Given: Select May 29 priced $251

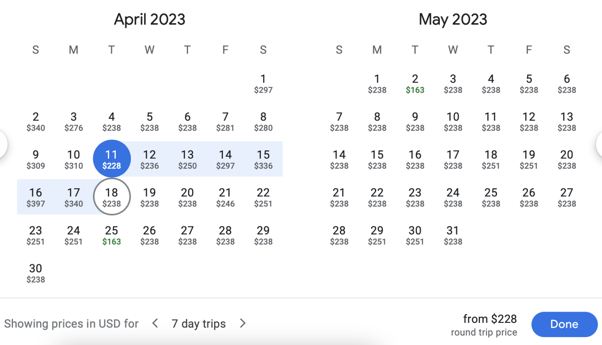Looking at the screenshot, I should click(x=377, y=235).
